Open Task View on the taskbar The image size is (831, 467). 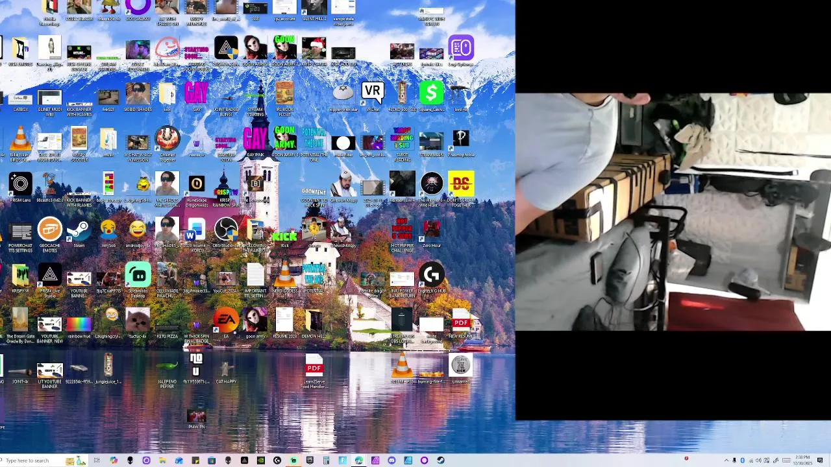coord(97,461)
